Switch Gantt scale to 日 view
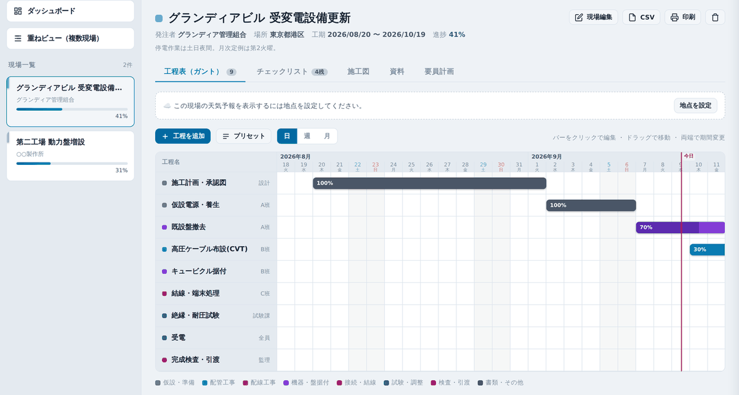 point(287,136)
